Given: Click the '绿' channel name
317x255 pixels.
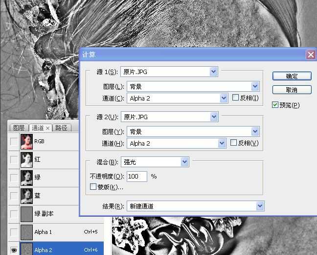Looking at the screenshot, I should coord(37,178).
